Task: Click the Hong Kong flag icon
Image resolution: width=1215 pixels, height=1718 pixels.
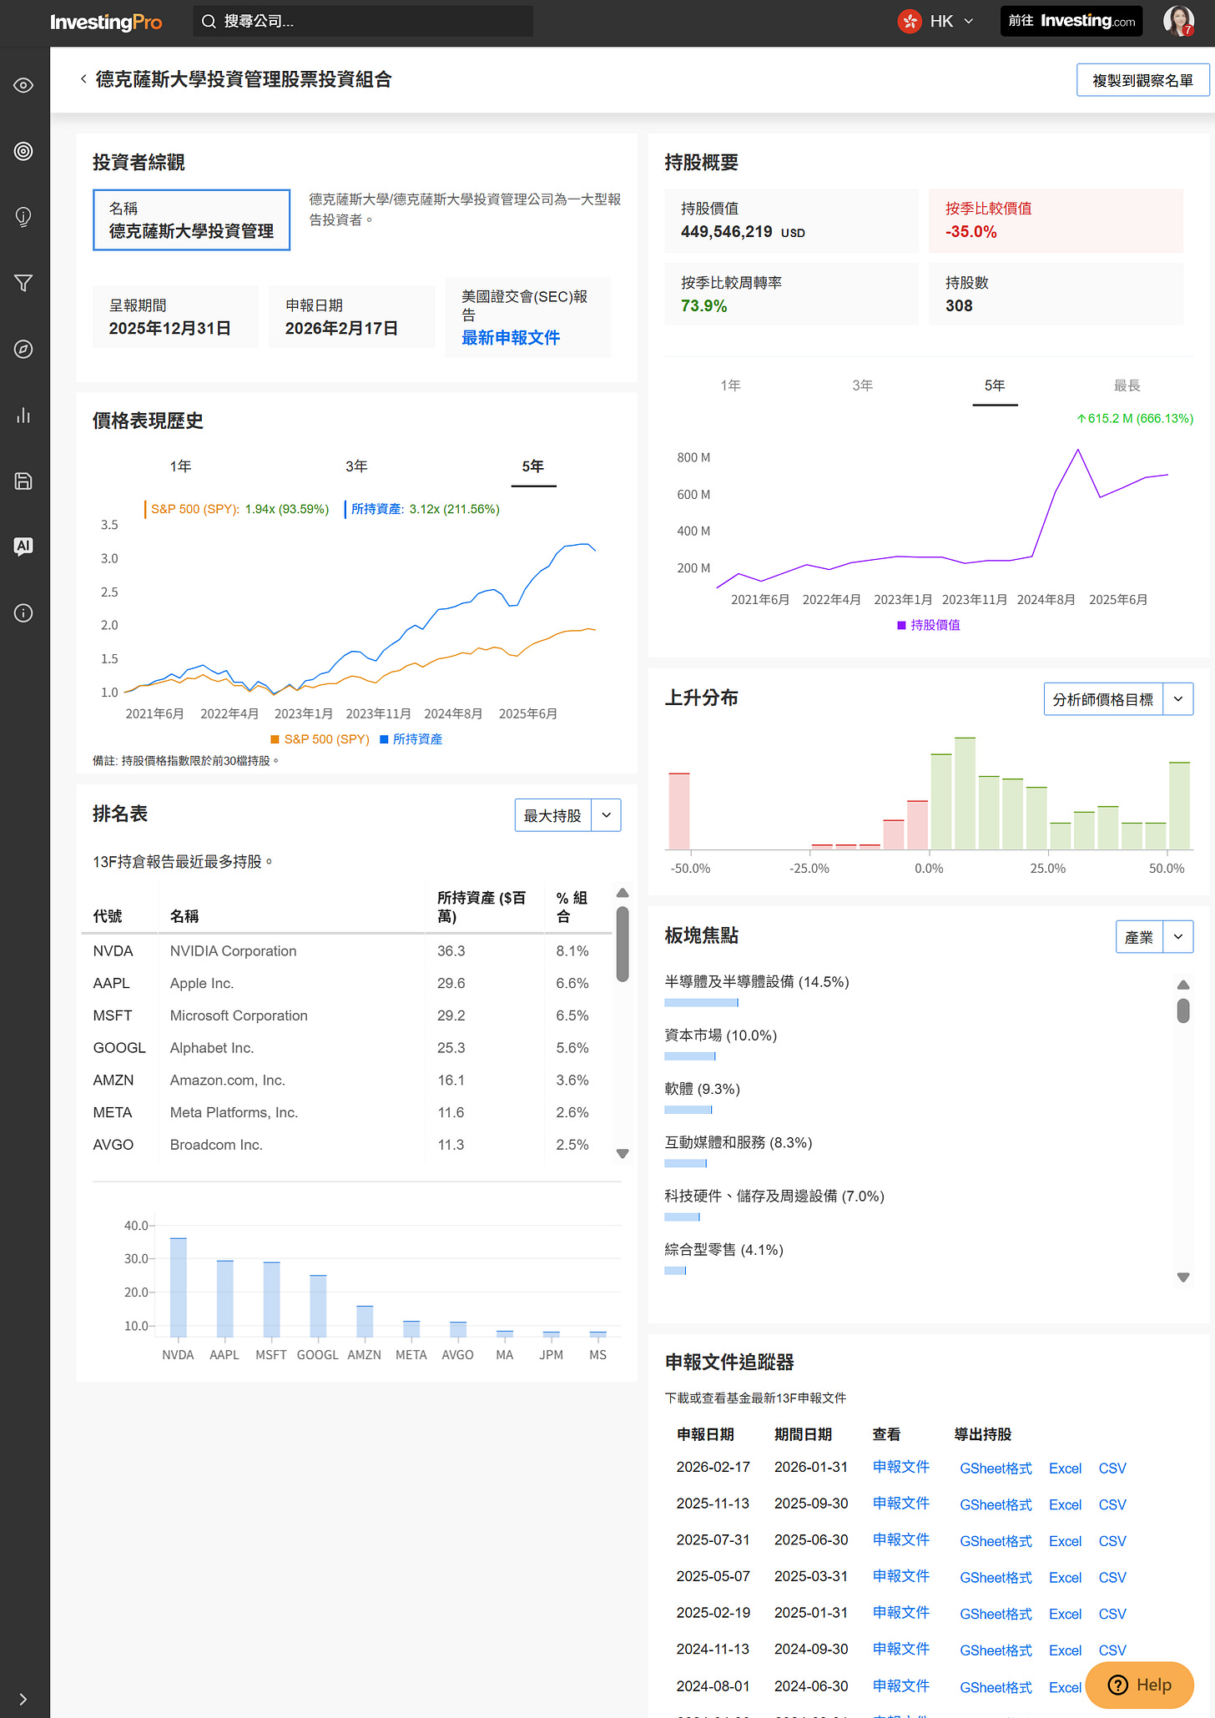Action: tap(910, 22)
